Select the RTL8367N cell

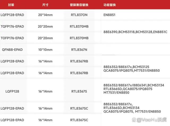(79, 50)
